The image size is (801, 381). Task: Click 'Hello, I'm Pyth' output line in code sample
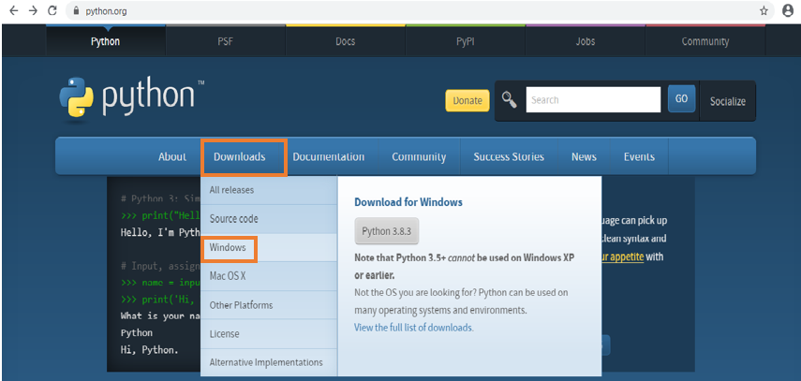(160, 233)
